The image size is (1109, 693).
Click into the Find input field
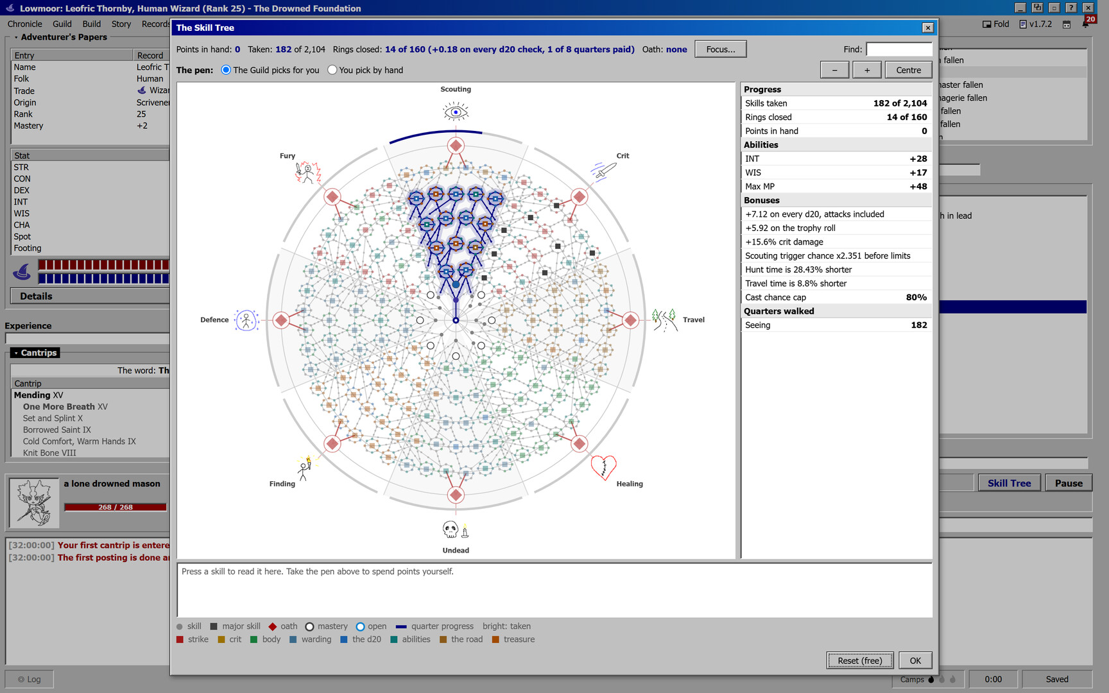coord(899,49)
